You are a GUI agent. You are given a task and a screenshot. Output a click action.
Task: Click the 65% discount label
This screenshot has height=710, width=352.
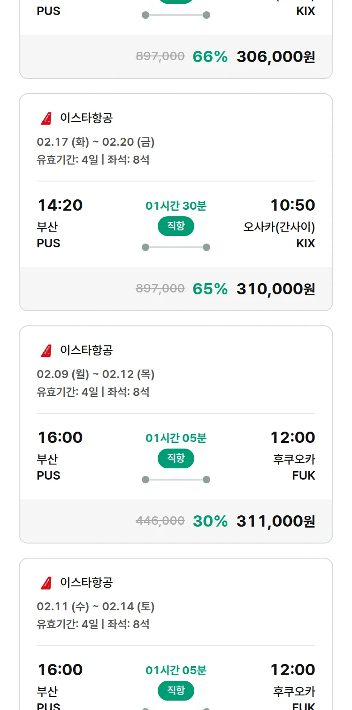point(210,289)
